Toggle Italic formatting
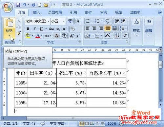 click(x=34, y=29)
